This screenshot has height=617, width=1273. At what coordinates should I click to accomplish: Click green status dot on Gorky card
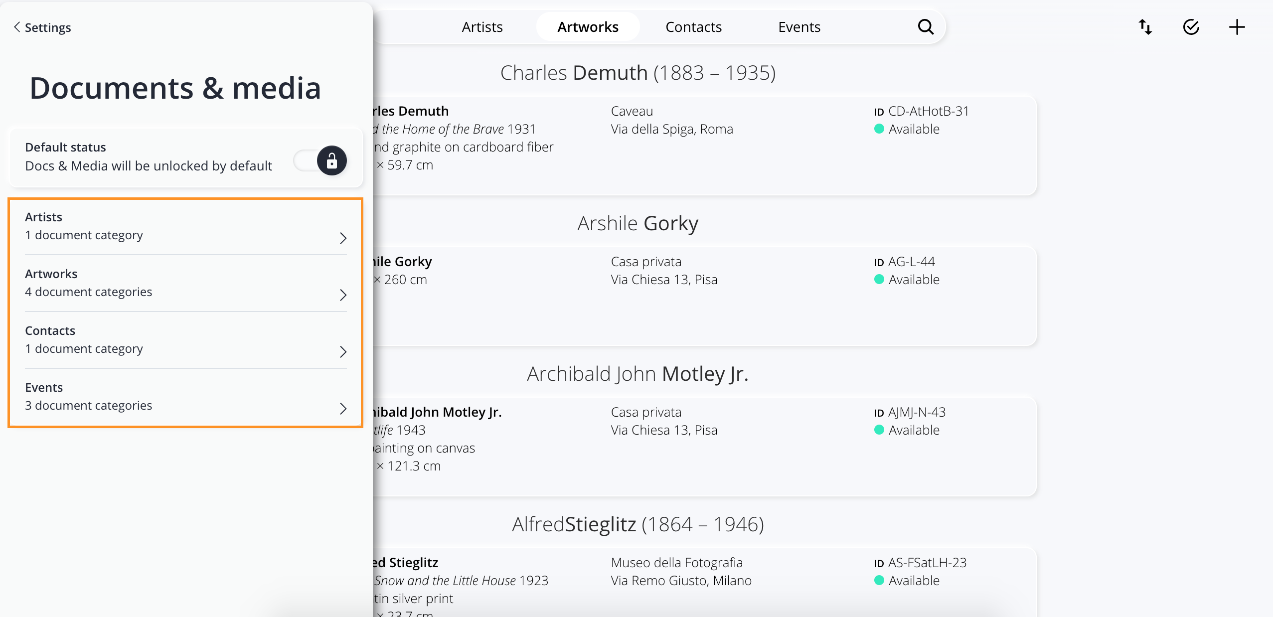click(879, 280)
